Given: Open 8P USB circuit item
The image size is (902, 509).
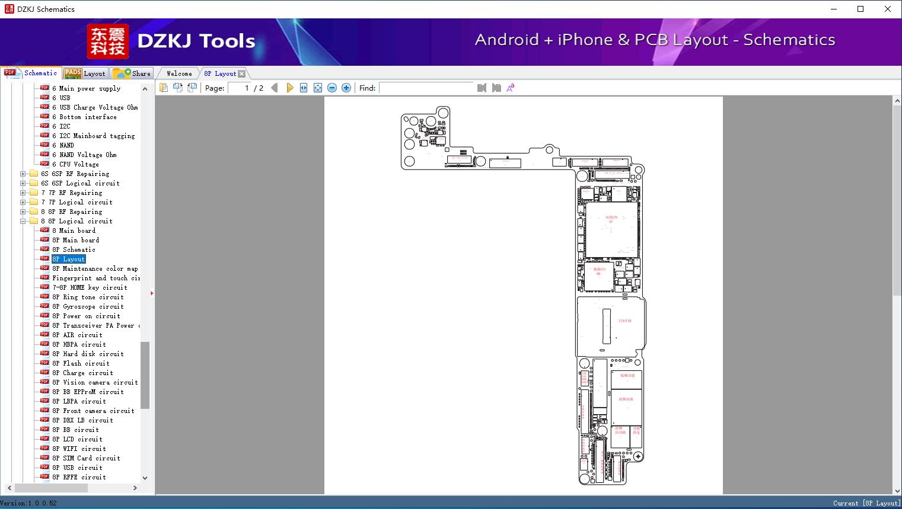Looking at the screenshot, I should (x=77, y=468).
